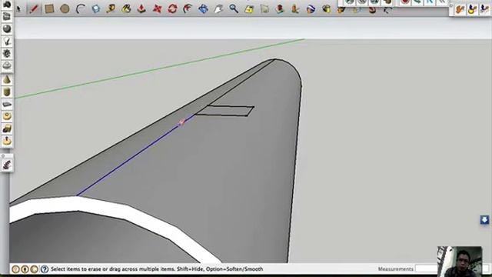492x277 pixels.
Task: Click the Zoom Extents icon
Action: pyautogui.click(x=249, y=8)
